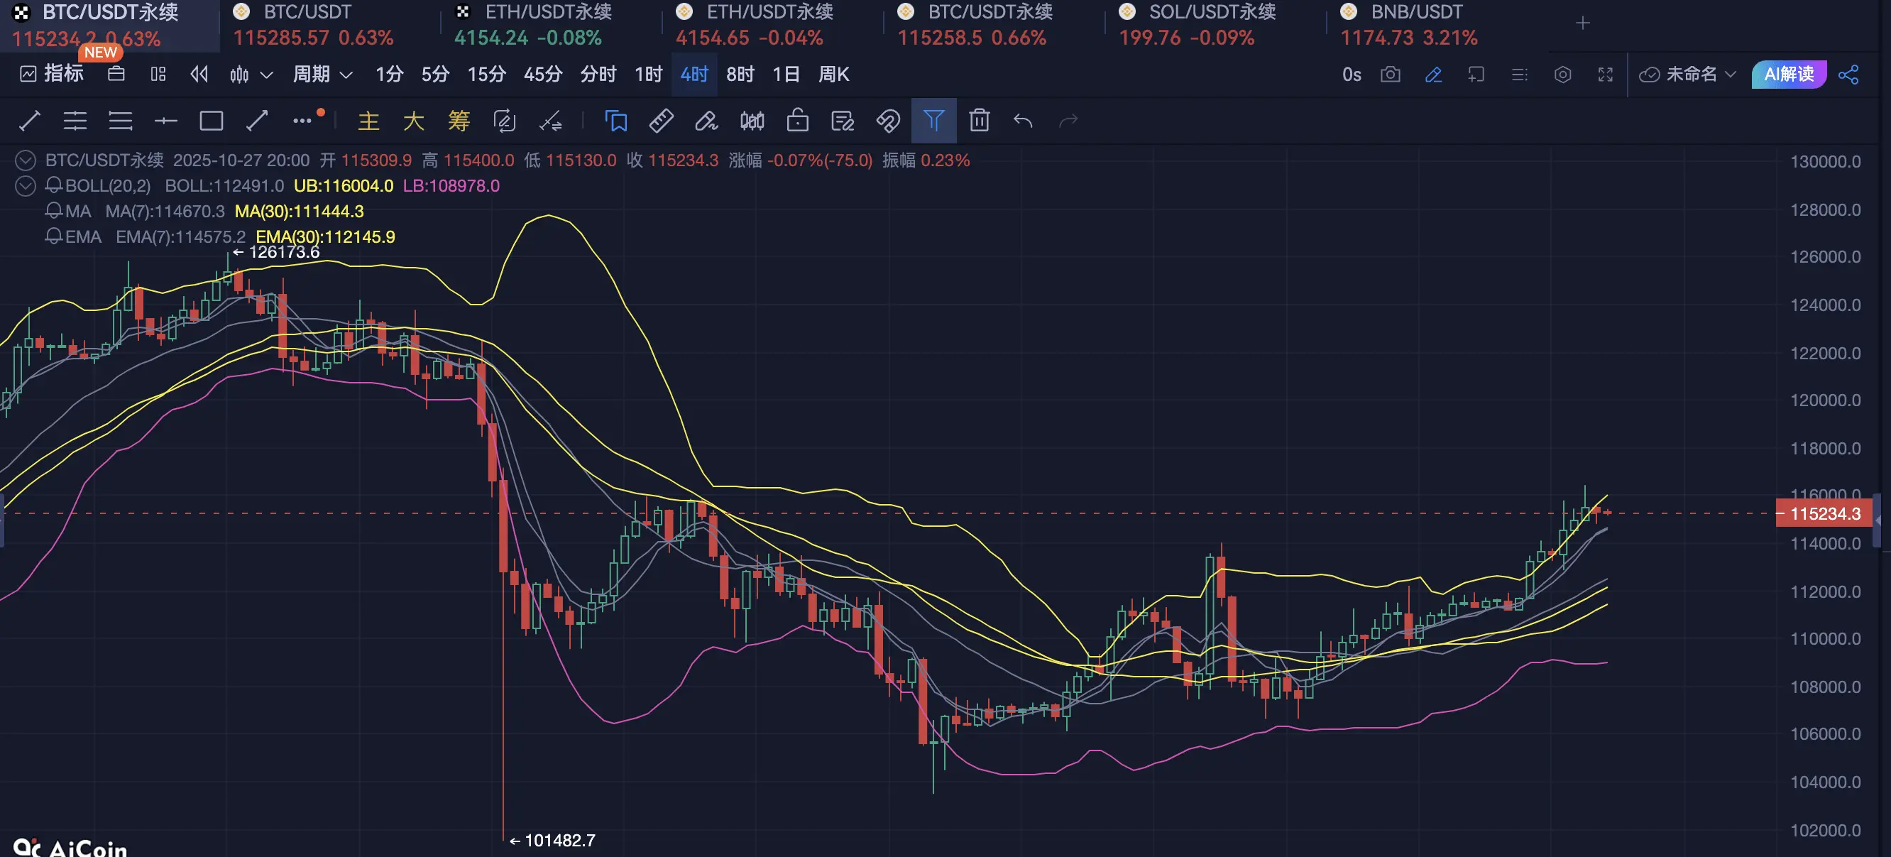Click the trash can delete drawings icon
The height and width of the screenshot is (857, 1891).
980,121
